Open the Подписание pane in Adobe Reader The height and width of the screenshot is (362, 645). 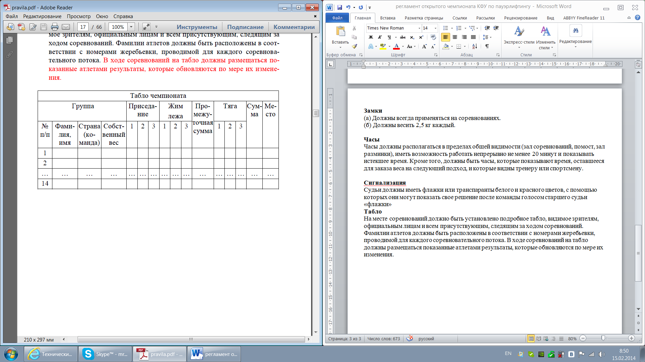coord(245,27)
